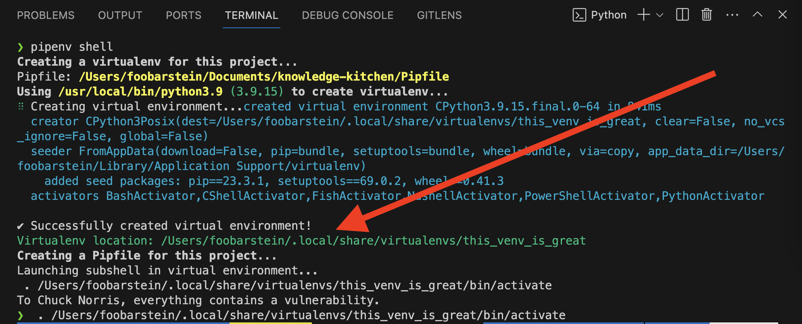The height and width of the screenshot is (324, 802).
Task: Create a new terminal with plus icon
Action: point(643,15)
